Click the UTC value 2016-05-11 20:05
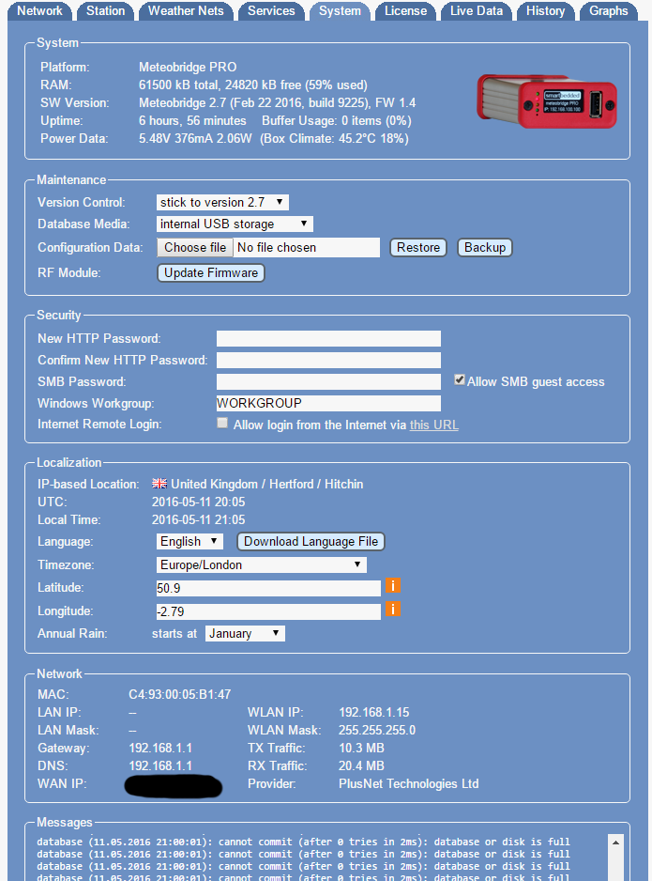This screenshot has width=652, height=881. pyautogui.click(x=198, y=502)
